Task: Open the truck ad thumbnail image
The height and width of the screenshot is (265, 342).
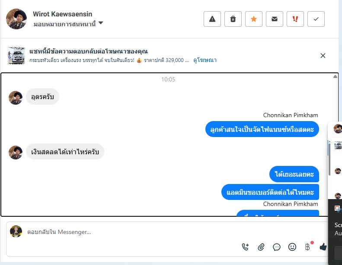Action: point(16,55)
